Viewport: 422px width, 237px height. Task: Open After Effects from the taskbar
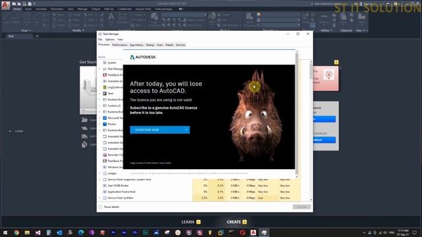point(124,232)
